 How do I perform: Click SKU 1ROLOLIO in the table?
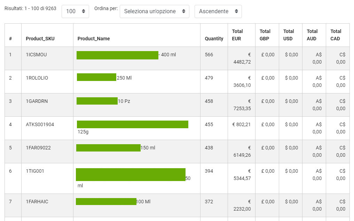(x=37, y=78)
